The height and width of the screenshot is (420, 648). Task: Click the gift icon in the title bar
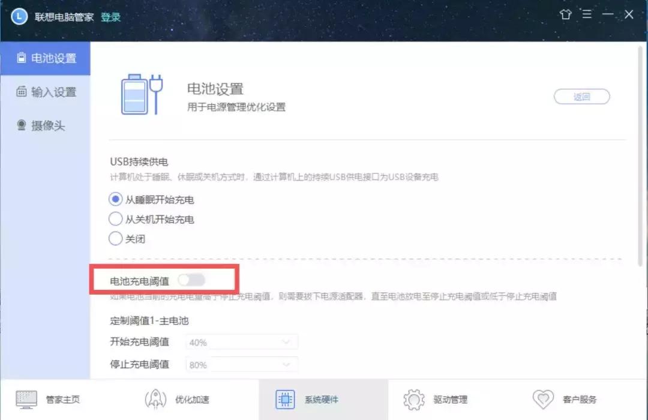coord(566,14)
